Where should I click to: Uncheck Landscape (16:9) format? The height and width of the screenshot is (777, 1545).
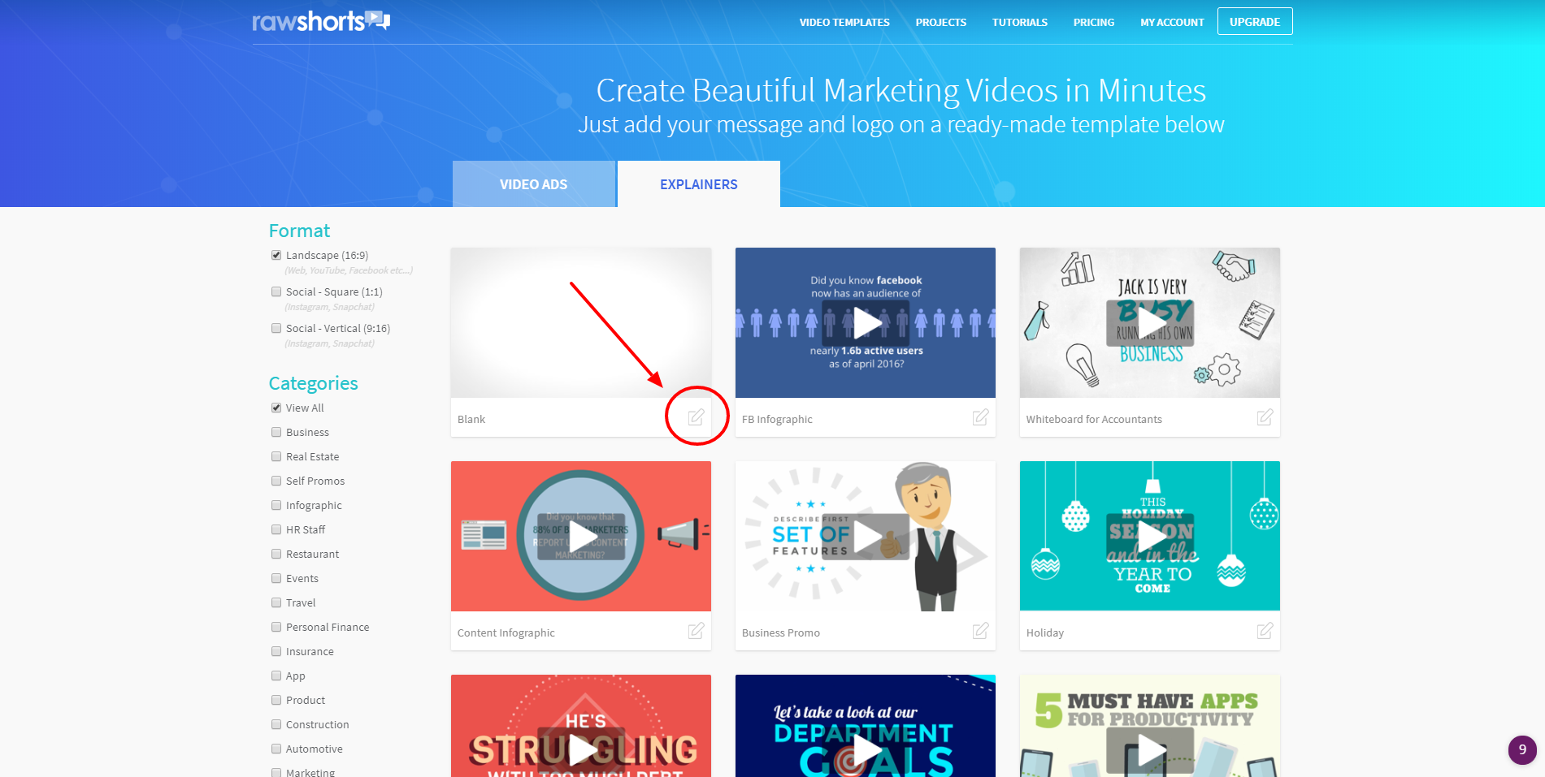coord(276,255)
